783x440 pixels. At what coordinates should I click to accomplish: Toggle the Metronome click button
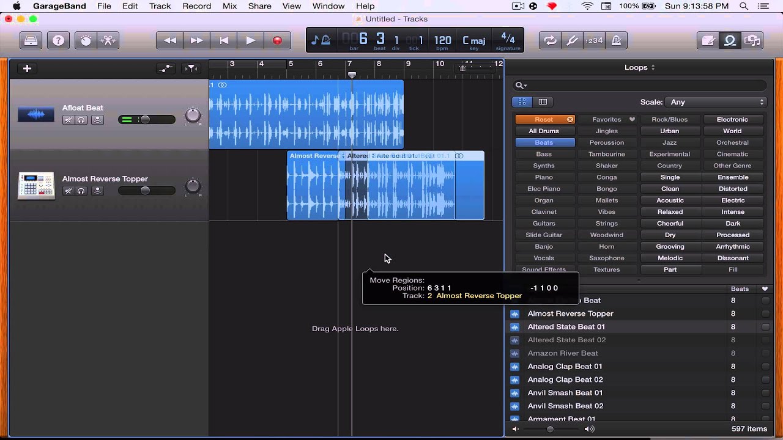point(616,40)
